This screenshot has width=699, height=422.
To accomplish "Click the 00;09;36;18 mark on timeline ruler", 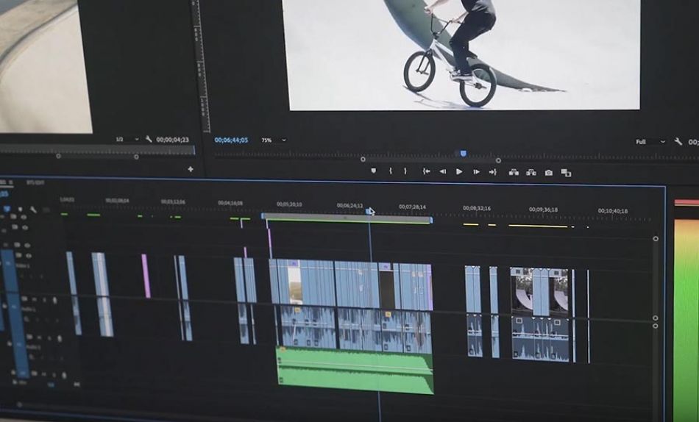I will click(544, 209).
